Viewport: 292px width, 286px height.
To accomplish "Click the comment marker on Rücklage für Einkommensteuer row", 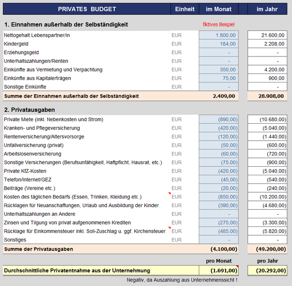I will pos(170,228).
